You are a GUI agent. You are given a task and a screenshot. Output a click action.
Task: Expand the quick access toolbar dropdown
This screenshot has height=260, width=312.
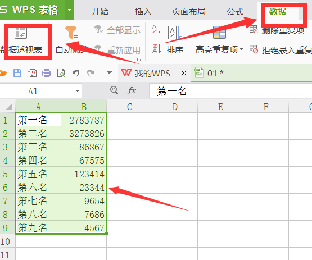(109, 73)
